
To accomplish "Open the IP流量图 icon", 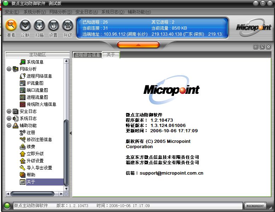I will pos(23,83).
